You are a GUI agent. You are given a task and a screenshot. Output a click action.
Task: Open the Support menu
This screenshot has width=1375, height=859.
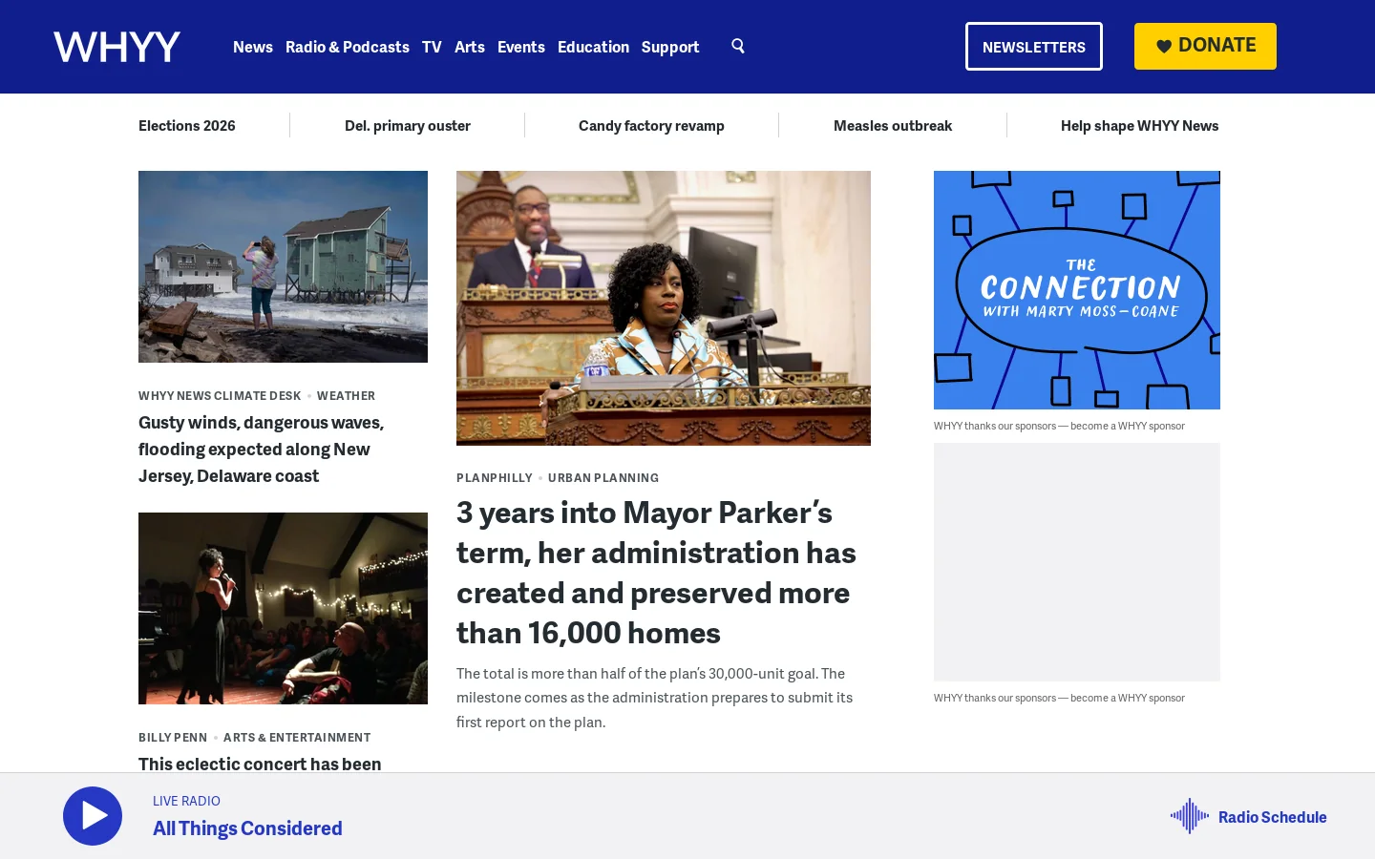[670, 47]
